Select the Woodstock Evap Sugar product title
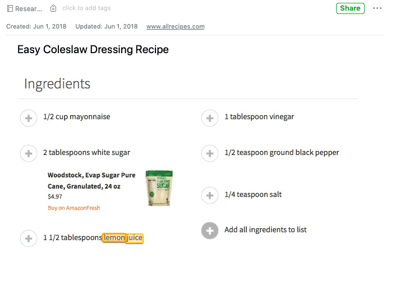 click(x=91, y=181)
